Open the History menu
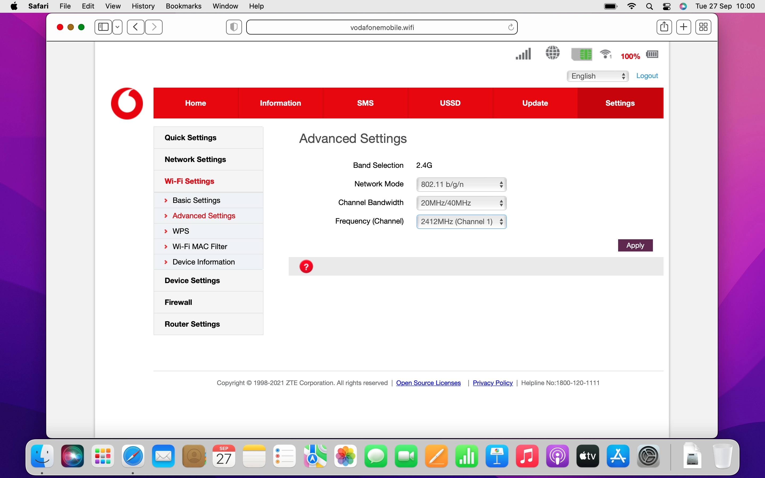 (x=143, y=6)
